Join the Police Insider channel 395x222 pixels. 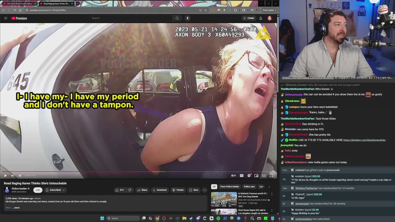pyautogui.click(x=38, y=190)
